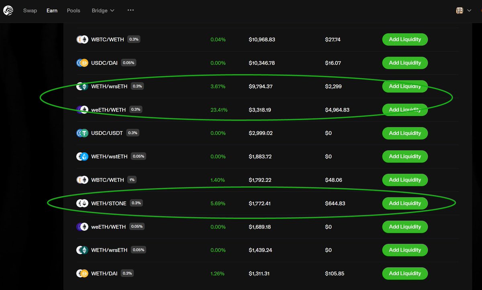
Task: Expand the wallet account chevron
Action: [x=469, y=11]
